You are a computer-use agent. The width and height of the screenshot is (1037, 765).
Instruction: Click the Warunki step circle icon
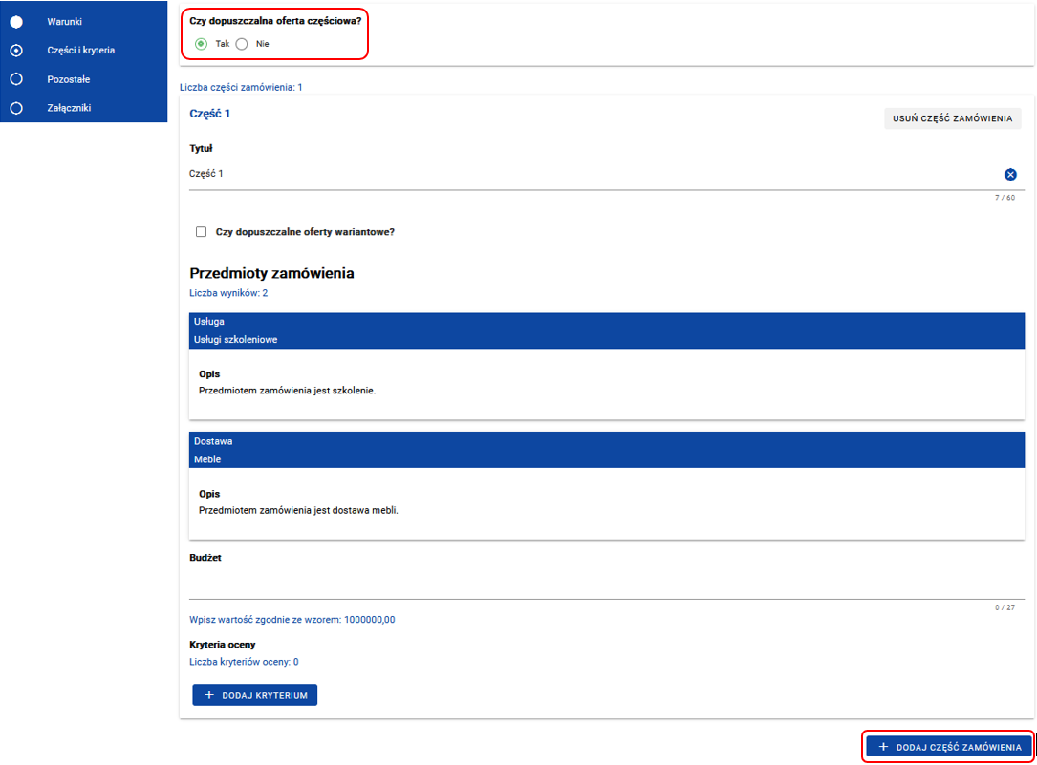coord(16,21)
